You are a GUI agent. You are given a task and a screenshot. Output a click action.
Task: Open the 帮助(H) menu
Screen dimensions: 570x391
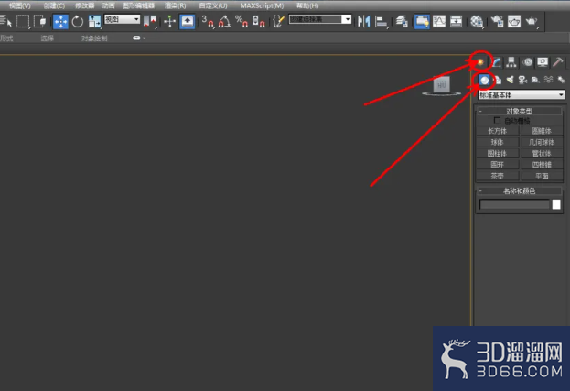[x=307, y=5]
